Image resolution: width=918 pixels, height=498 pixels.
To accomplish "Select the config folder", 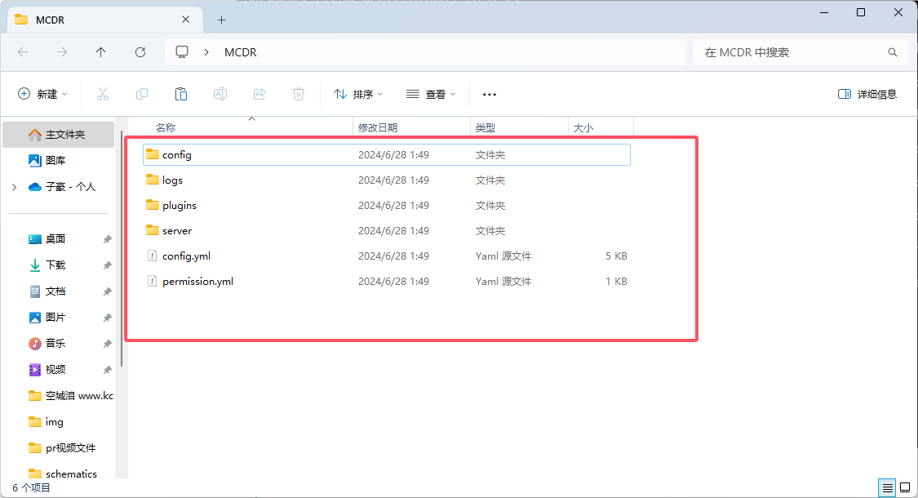I will [387, 154].
